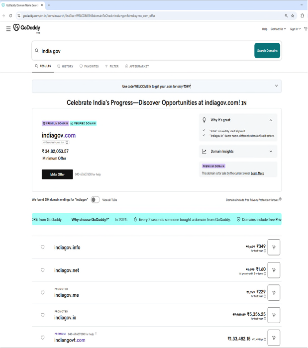Expand the WELCOMEIN promo code banner
This screenshot has height=348, width=308.
(x=276, y=86)
